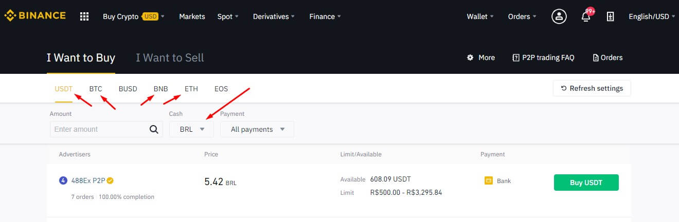Screen dimensions: 679x222
Task: Click the advertiser avatar icon numbered 4
Action: (63, 180)
